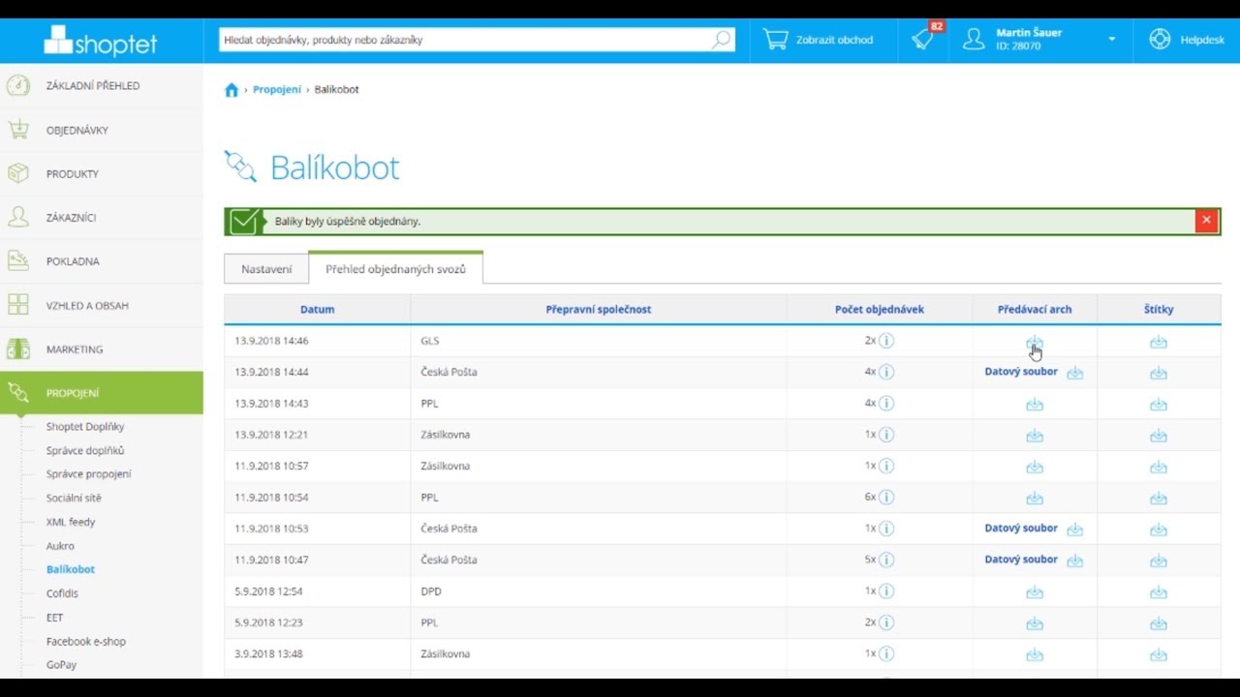This screenshot has width=1240, height=697.
Task: Show order info for PPL 6x row
Action: pyautogui.click(x=886, y=497)
